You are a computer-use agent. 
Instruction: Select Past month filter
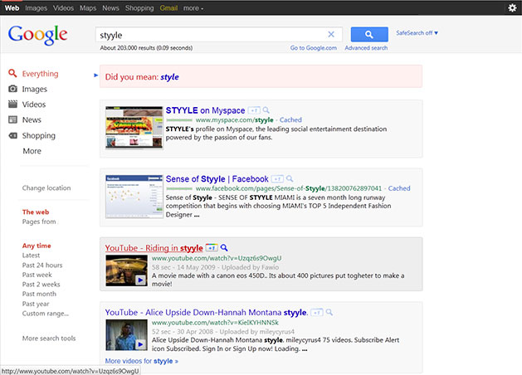click(39, 295)
